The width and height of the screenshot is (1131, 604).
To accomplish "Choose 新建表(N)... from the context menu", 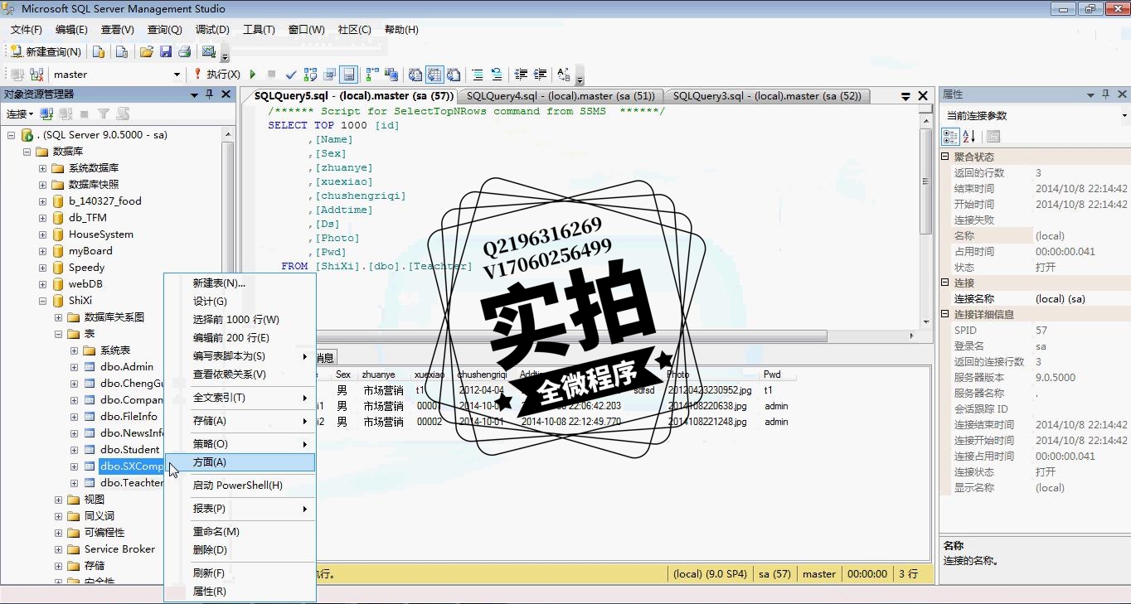I will coord(240,283).
